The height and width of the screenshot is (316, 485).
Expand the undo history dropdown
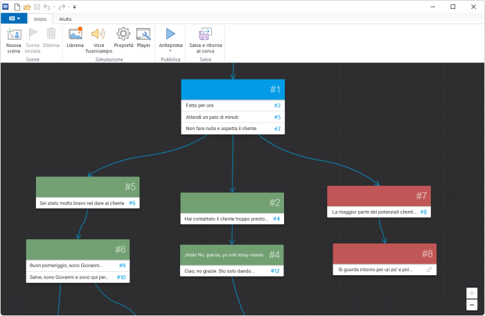(54, 7)
